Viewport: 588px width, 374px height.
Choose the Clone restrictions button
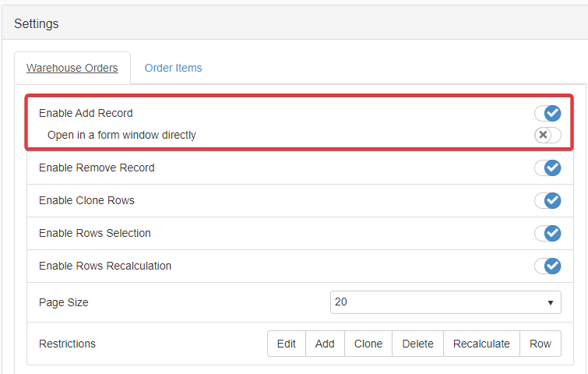click(368, 344)
